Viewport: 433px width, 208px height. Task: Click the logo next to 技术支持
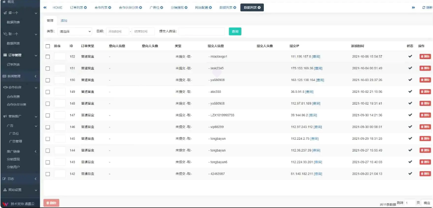pos(5,204)
